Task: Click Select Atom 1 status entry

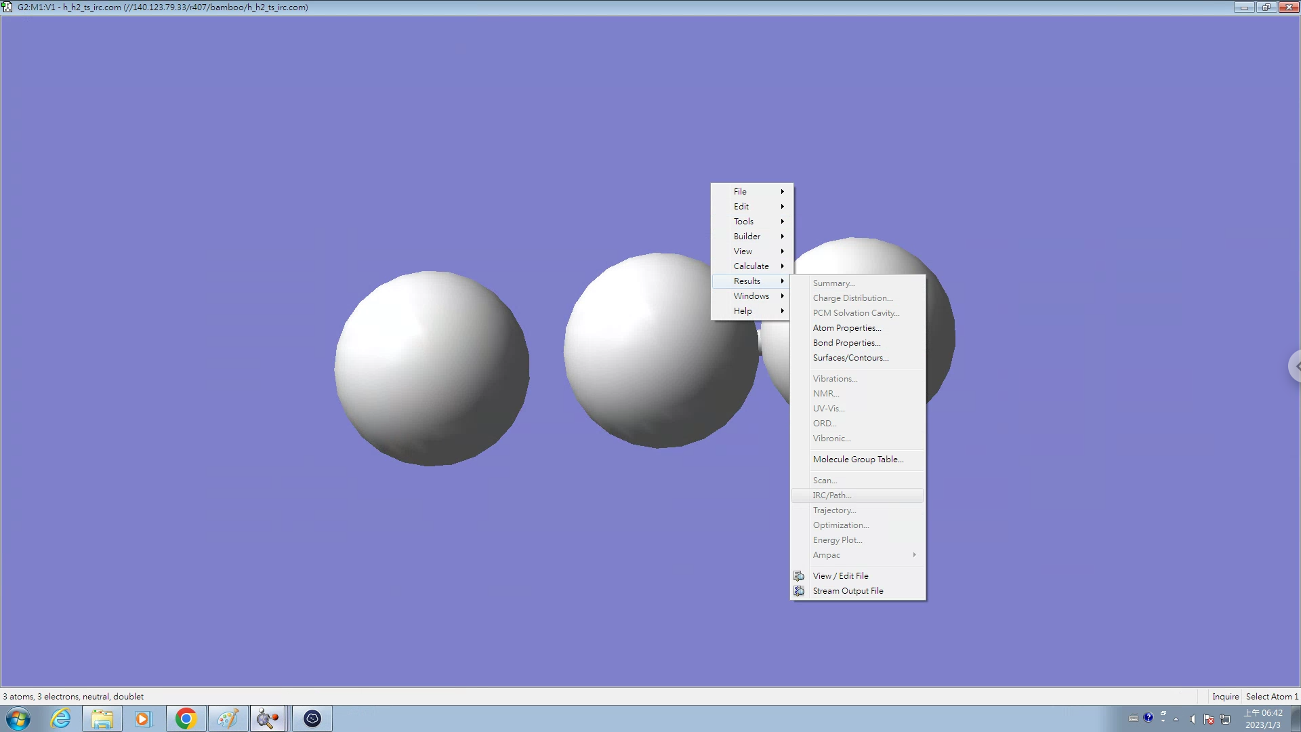Action: (1272, 697)
